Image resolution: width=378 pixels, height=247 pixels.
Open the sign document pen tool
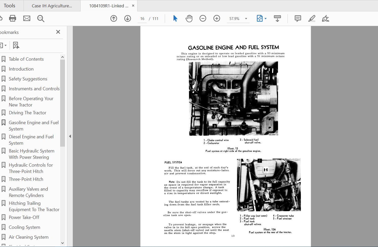325,18
